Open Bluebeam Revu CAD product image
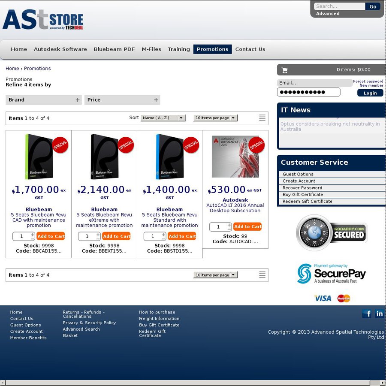The height and width of the screenshot is (386, 386). 39,157
